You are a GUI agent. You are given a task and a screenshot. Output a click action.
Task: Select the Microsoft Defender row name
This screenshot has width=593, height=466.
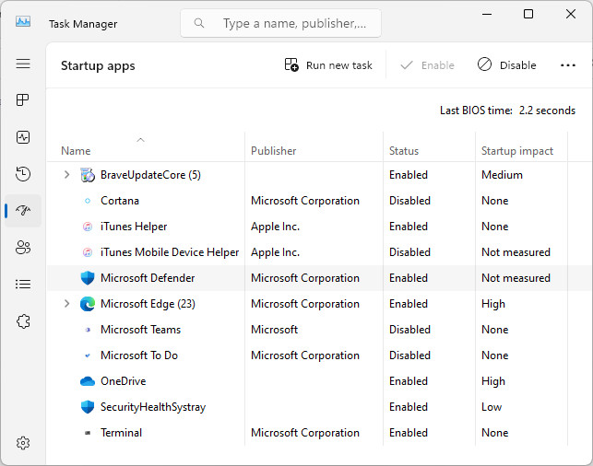[148, 278]
